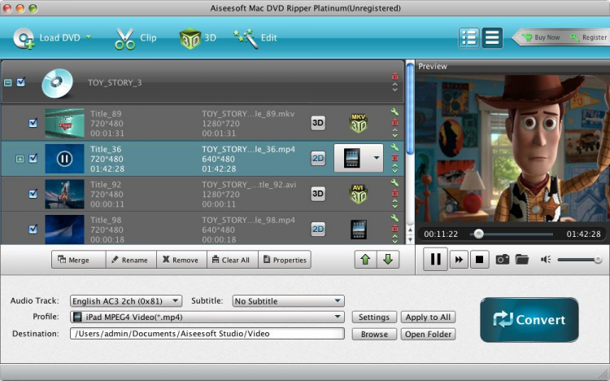610x381 pixels.
Task: Click the iPad profile icon on Title_98
Action: 359,230
